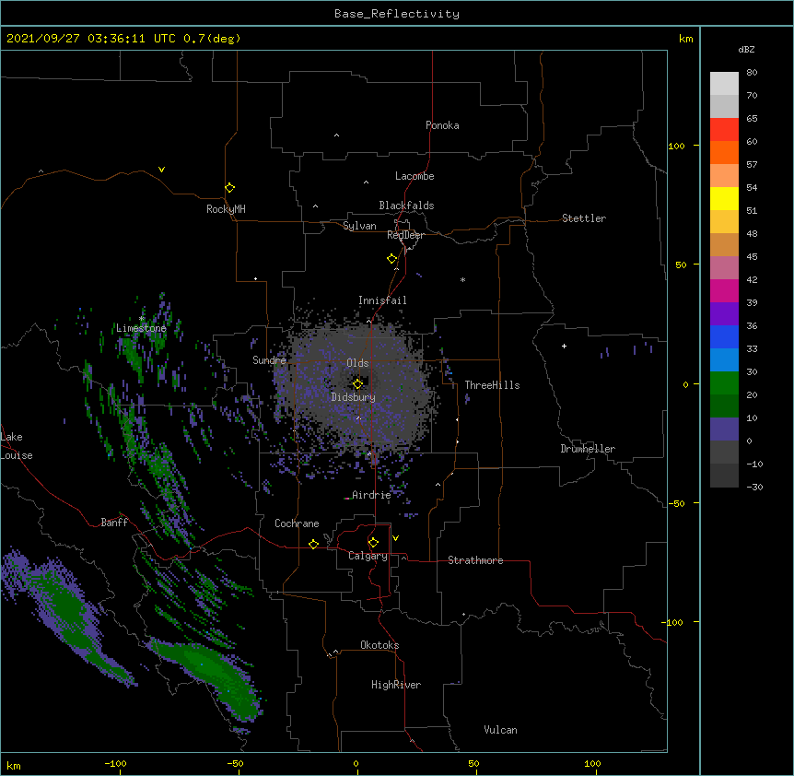The image size is (794, 776).
Task: Pick the dark green 10-20 dBZ legend band
Action: click(x=724, y=406)
